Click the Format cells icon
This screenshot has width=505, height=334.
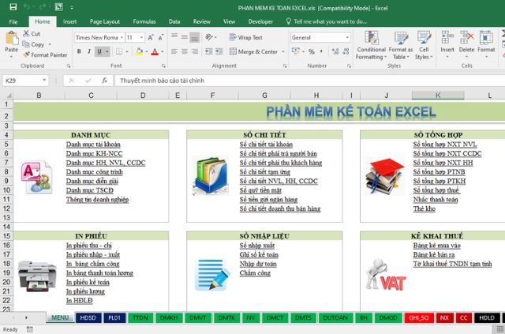click(x=486, y=38)
